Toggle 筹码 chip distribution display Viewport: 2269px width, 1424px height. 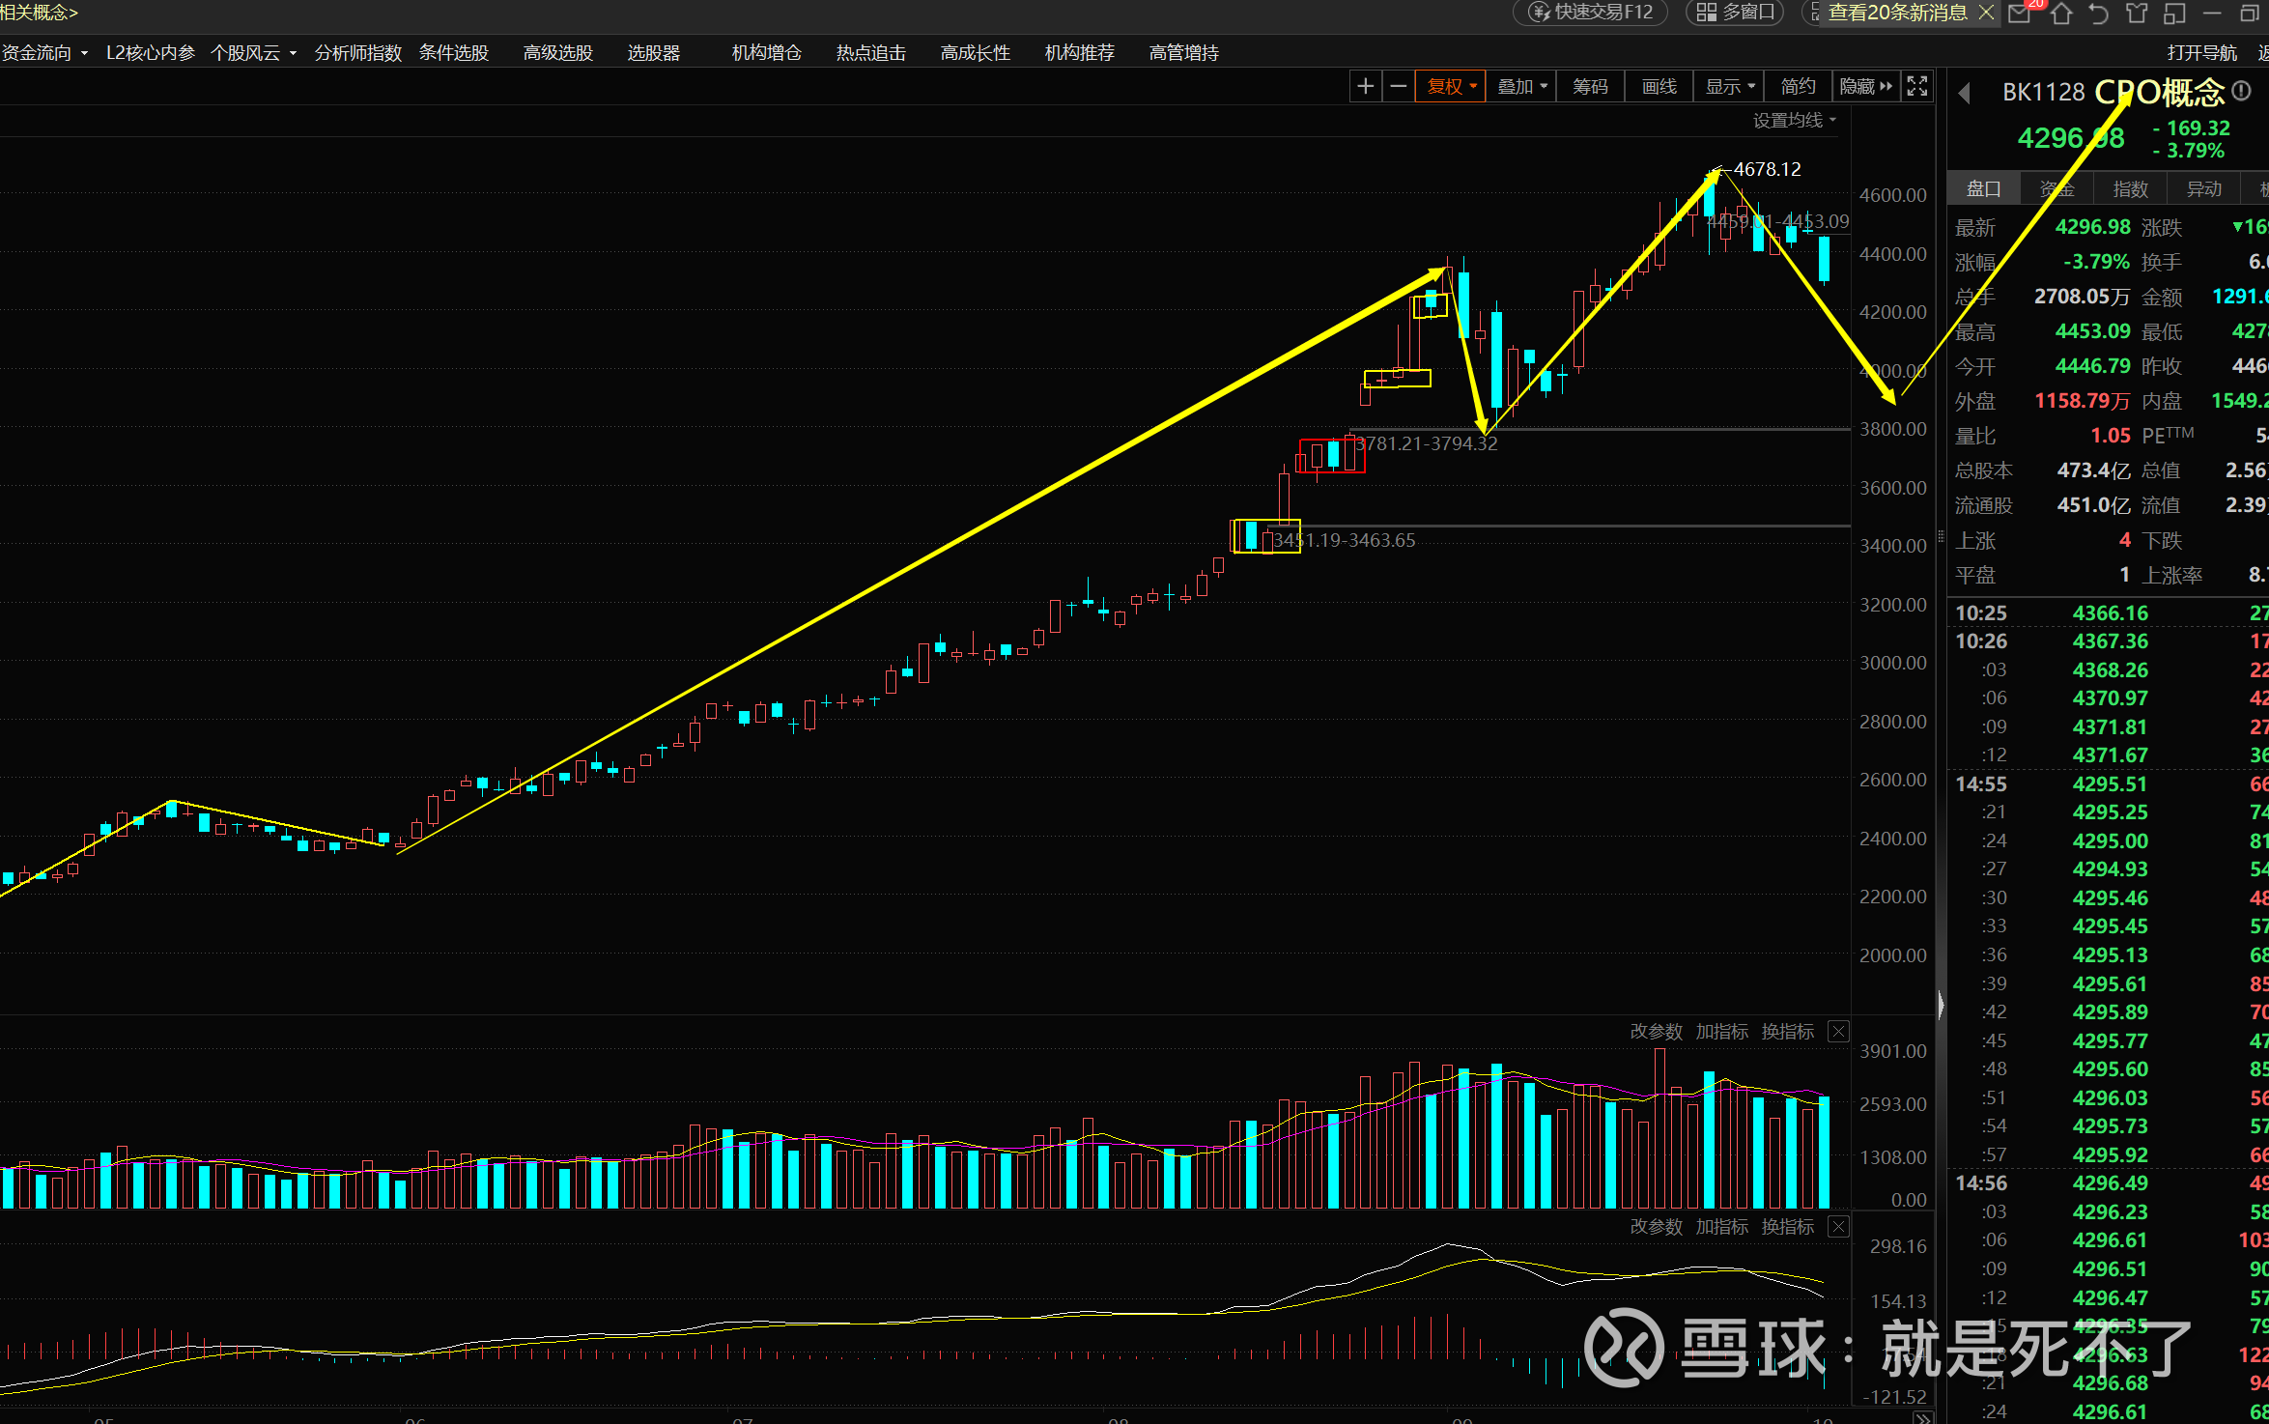[x=1590, y=87]
